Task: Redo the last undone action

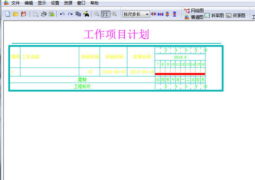Action: pos(70,14)
